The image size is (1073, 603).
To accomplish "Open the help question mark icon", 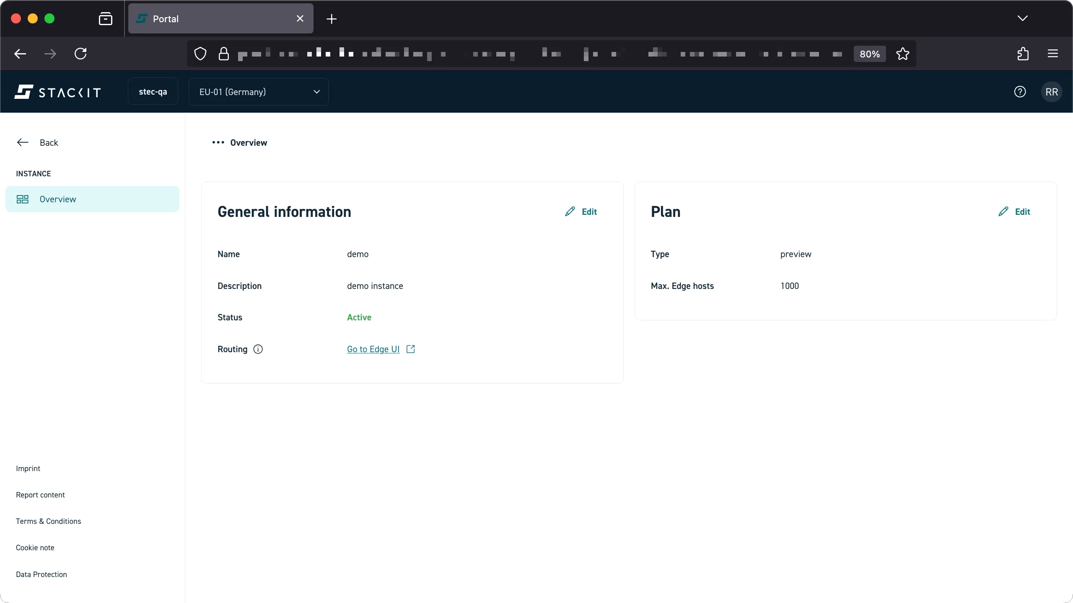I will [x=1020, y=92].
